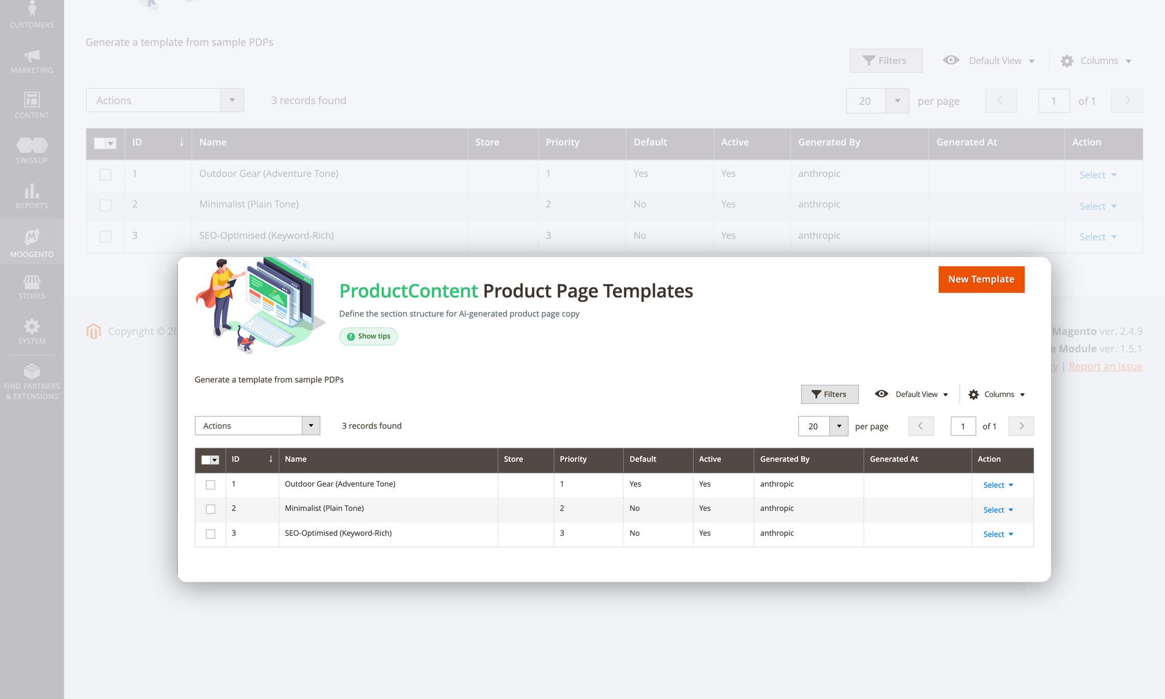
Task: Tick the checkbox for Minimalist row in front panel
Action: 211,509
